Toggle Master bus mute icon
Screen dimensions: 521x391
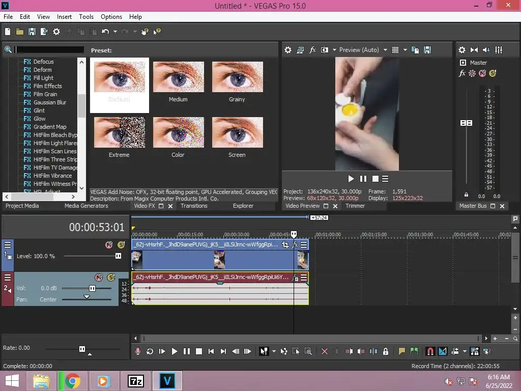click(x=482, y=73)
